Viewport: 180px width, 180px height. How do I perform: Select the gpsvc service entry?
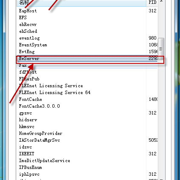coord(87,113)
